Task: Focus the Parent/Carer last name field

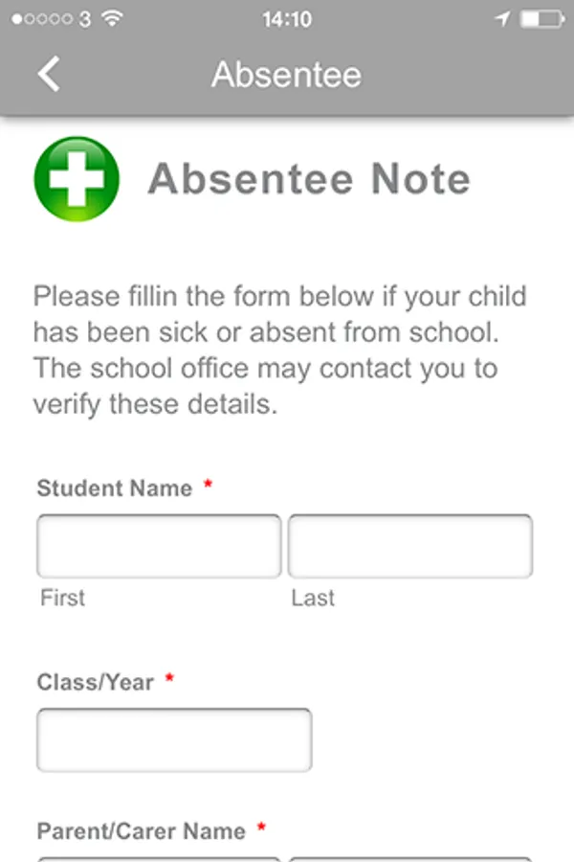Action: 409,858
